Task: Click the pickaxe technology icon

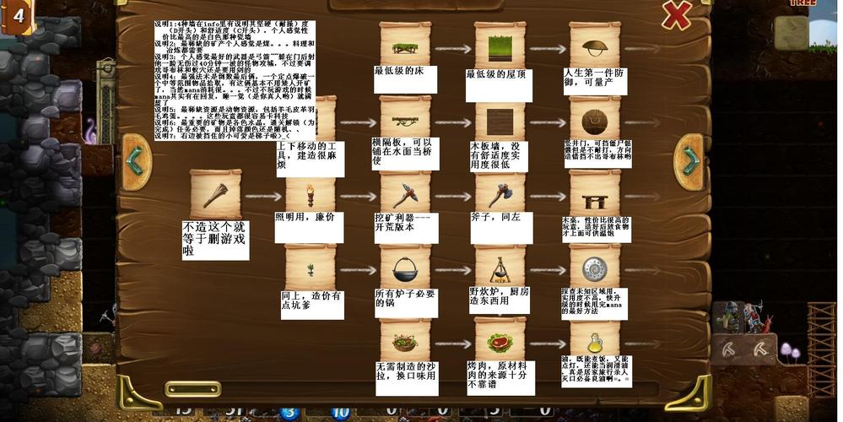Action: point(404,193)
